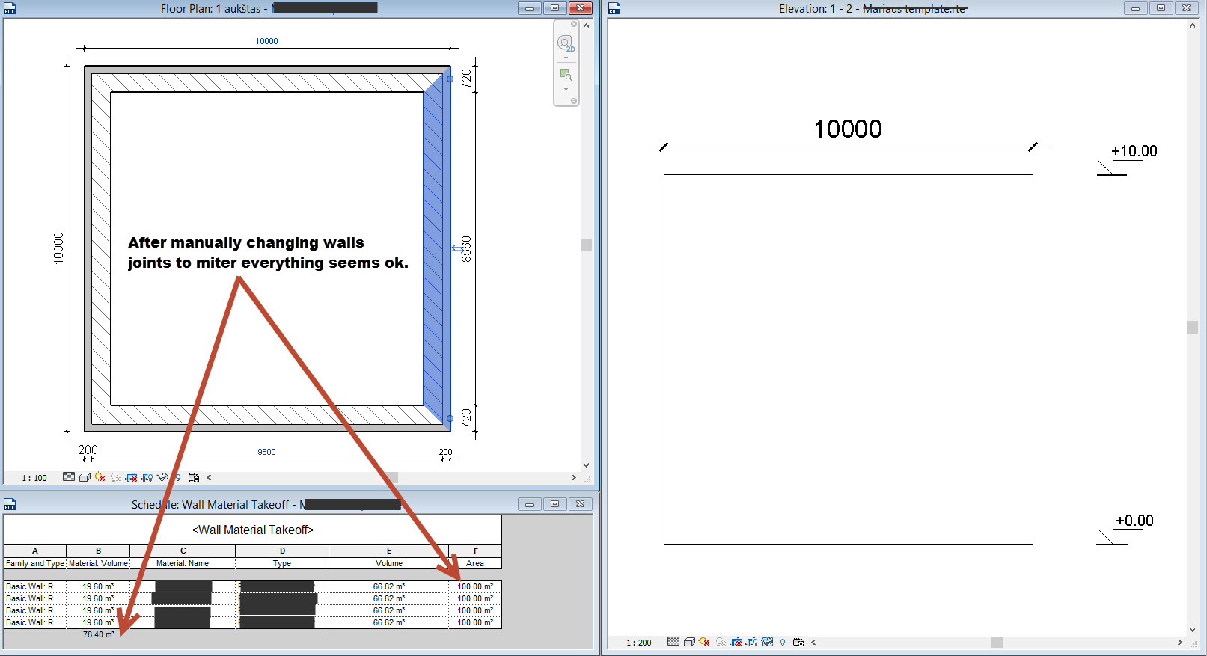Select the blue highlighted right wall
The width and height of the screenshot is (1207, 656).
[x=438, y=248]
